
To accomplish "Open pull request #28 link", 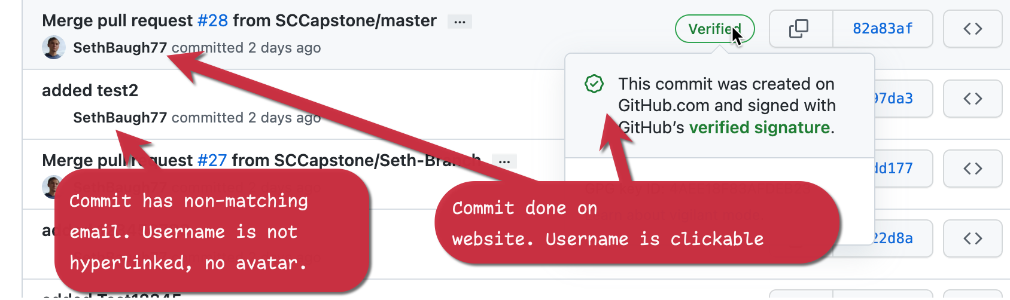I will click(212, 21).
